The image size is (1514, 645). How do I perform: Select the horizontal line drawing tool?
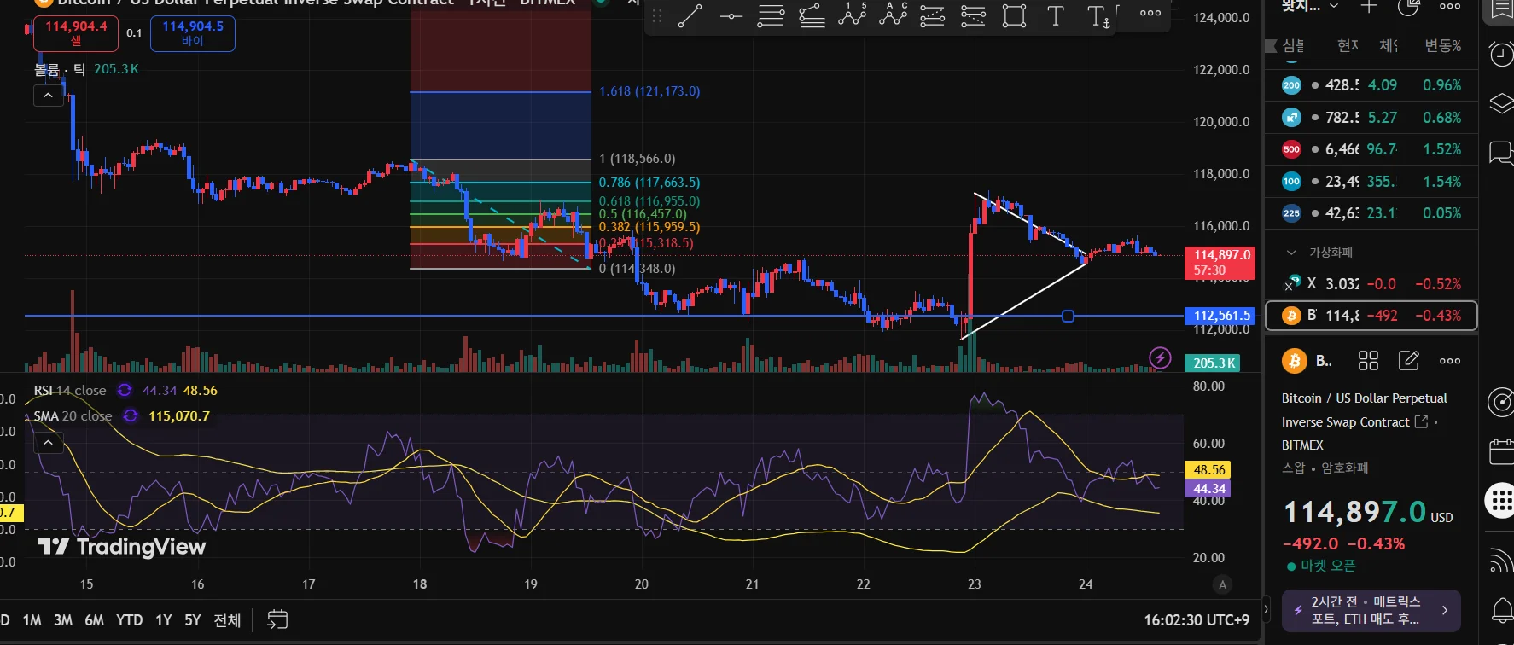(x=731, y=16)
